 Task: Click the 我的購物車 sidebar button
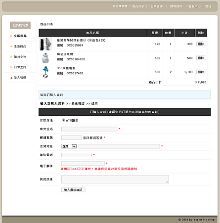coord(20,25)
